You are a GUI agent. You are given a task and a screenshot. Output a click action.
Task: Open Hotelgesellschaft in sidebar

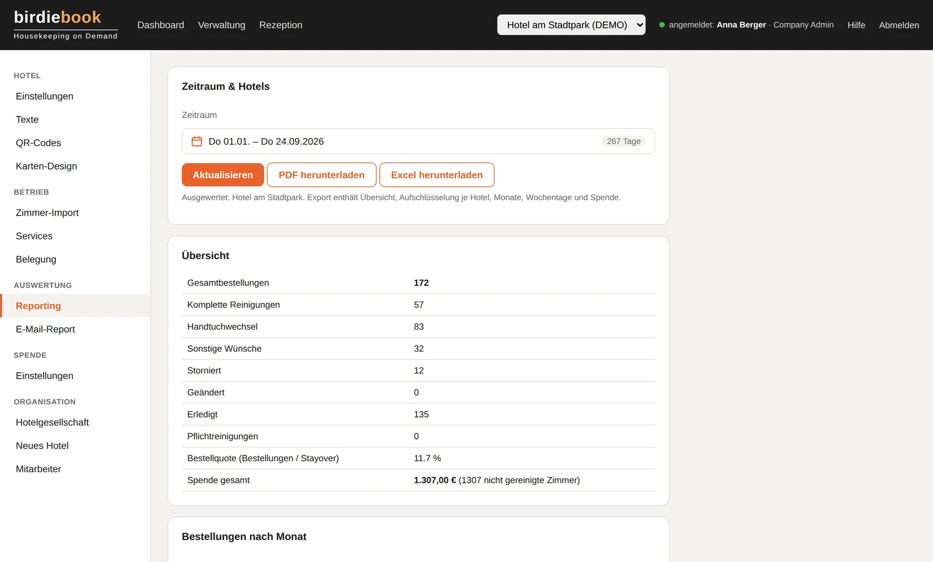pyautogui.click(x=75, y=422)
